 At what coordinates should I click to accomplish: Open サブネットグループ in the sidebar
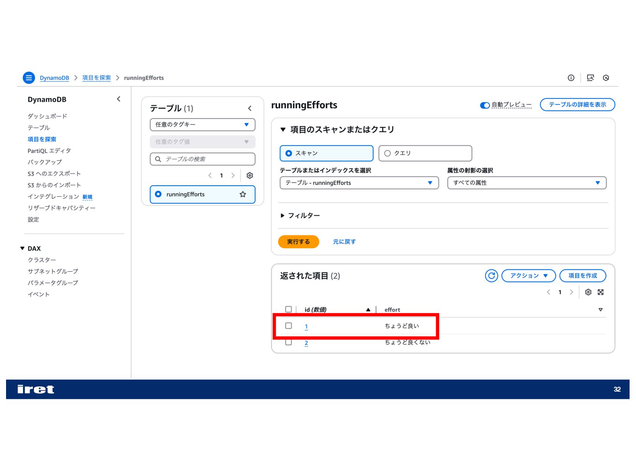pyautogui.click(x=53, y=271)
